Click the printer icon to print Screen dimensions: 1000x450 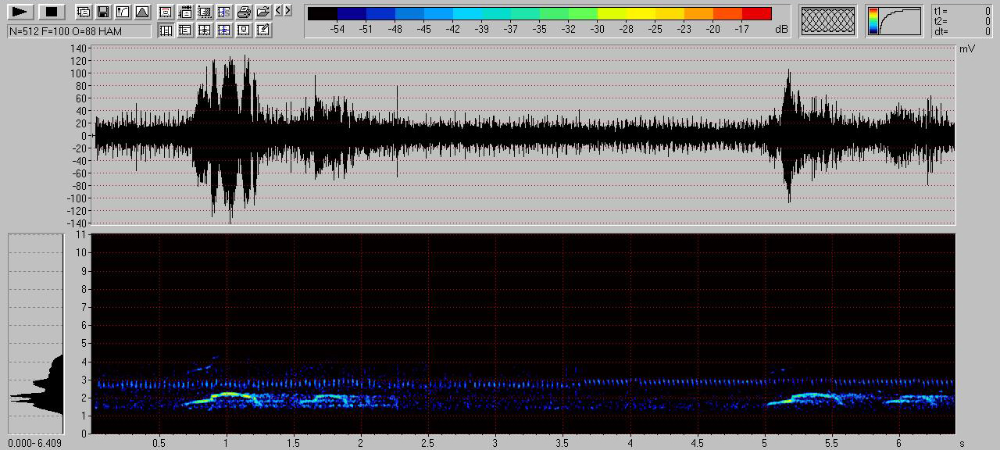coord(244,12)
